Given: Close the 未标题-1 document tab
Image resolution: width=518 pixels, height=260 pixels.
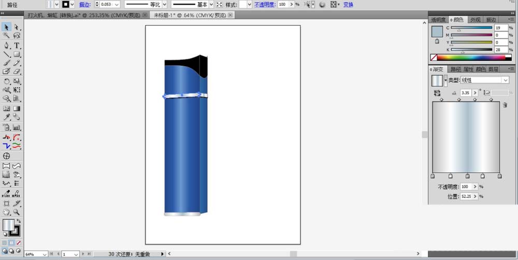Looking at the screenshot, I should pos(231,15).
